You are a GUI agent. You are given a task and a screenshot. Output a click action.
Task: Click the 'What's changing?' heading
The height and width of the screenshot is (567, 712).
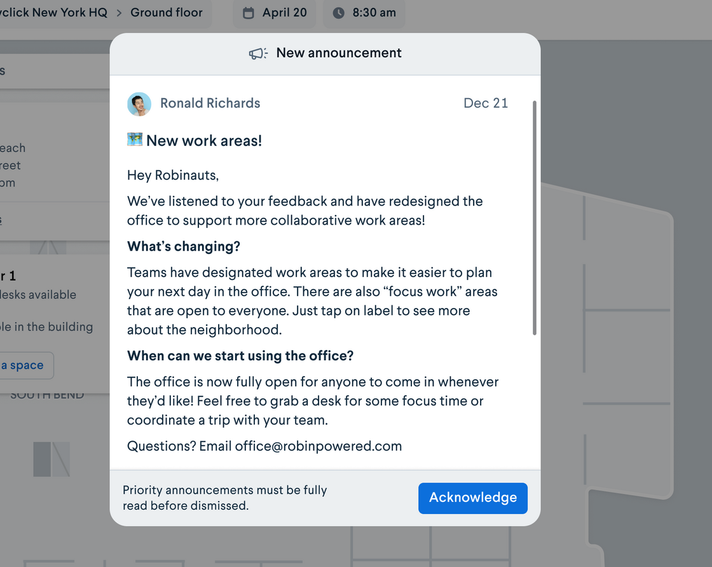pos(184,246)
